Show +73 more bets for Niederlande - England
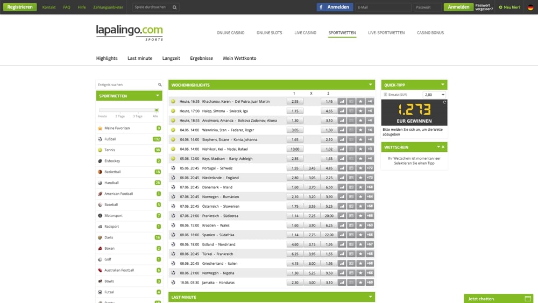 pos(370,178)
